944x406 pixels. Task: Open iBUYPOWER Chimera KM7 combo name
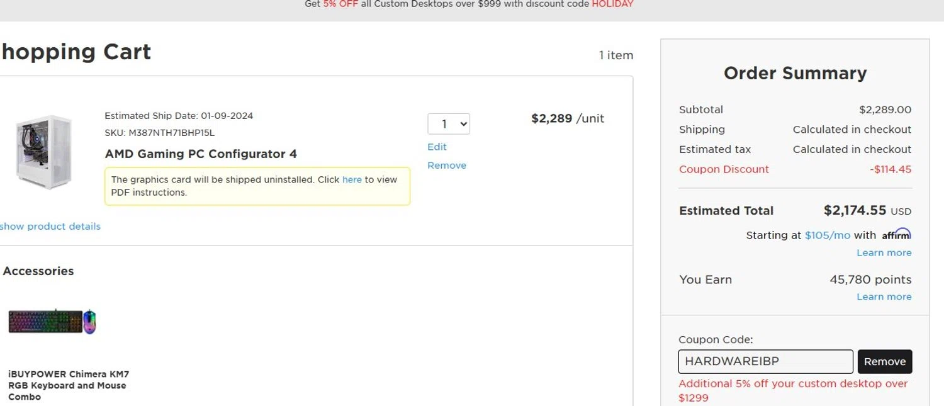pos(69,385)
